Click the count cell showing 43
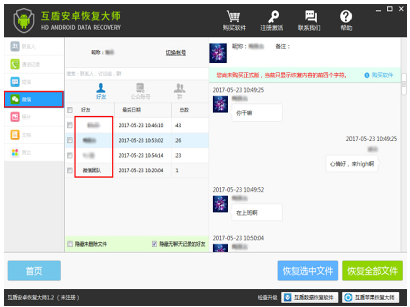The width and height of the screenshot is (410, 307). [178, 125]
